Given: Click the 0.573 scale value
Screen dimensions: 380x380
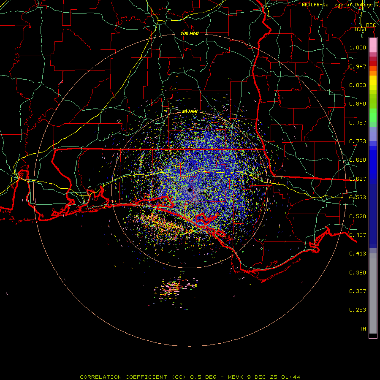Looking at the screenshot, I should (358, 198).
